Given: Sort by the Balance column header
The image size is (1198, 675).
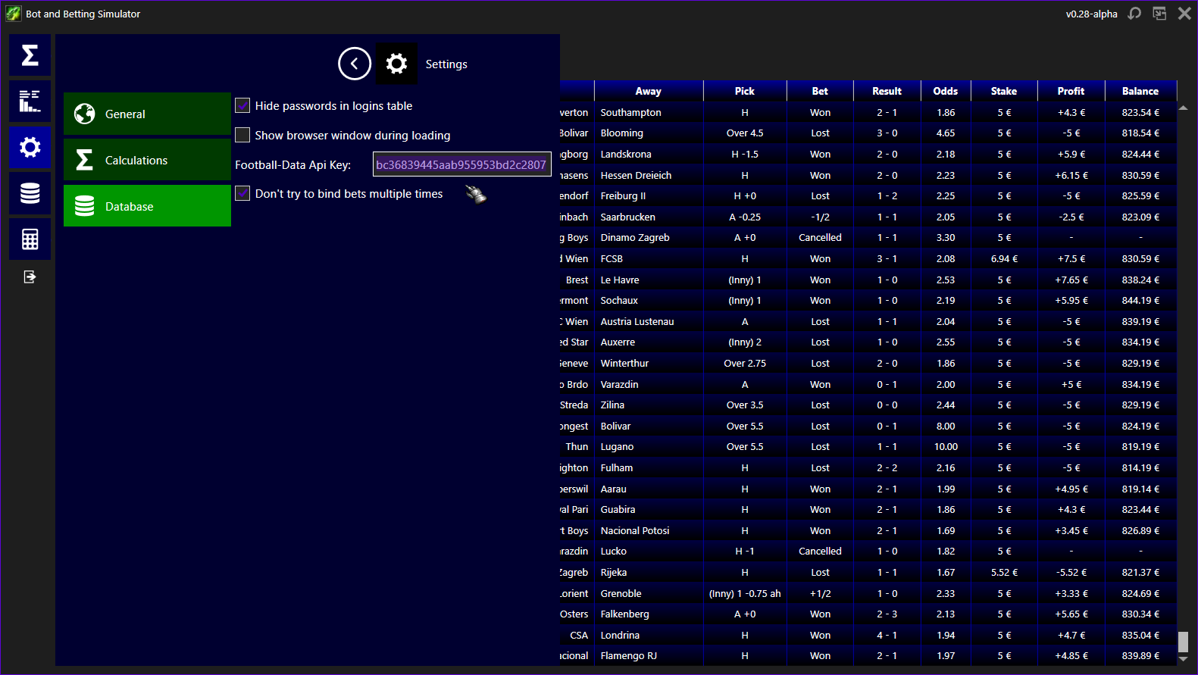Looking at the screenshot, I should tap(1140, 91).
